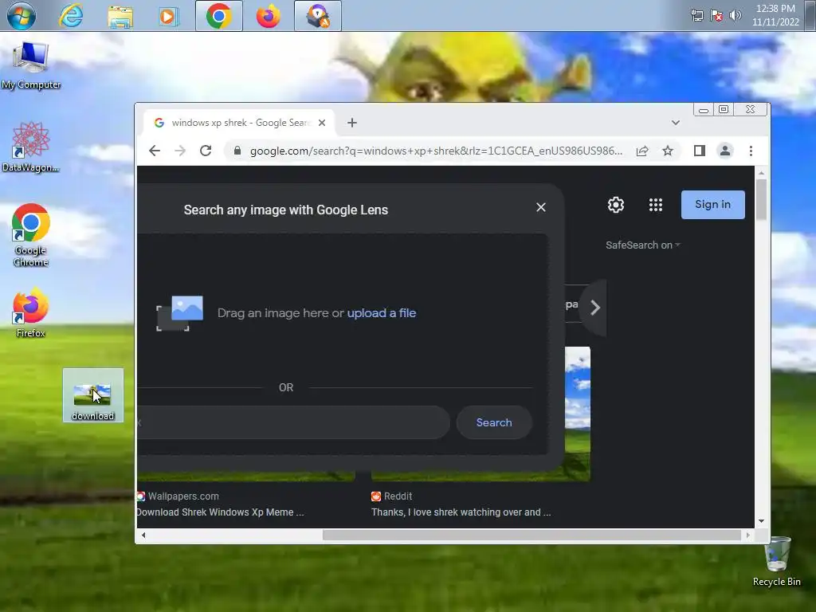Click the Lens Search button
The height and width of the screenshot is (612, 816).
(x=494, y=422)
